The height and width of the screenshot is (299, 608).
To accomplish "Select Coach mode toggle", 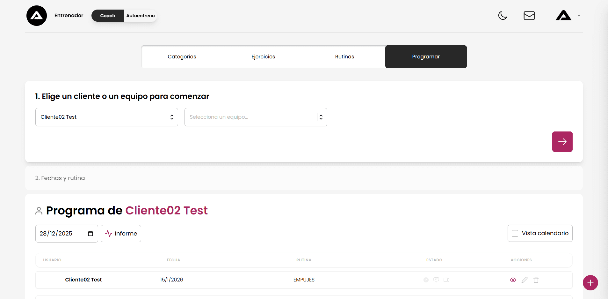I will point(108,16).
